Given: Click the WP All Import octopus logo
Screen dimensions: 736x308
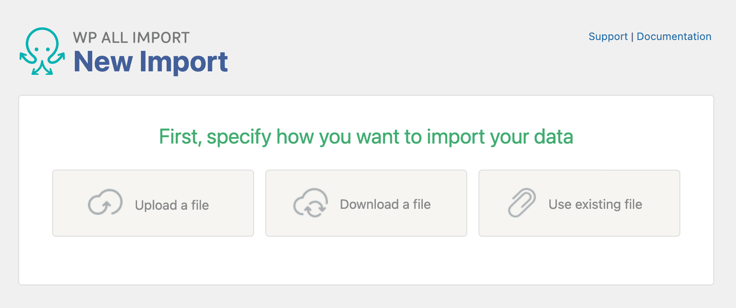Looking at the screenshot, I should [42, 51].
